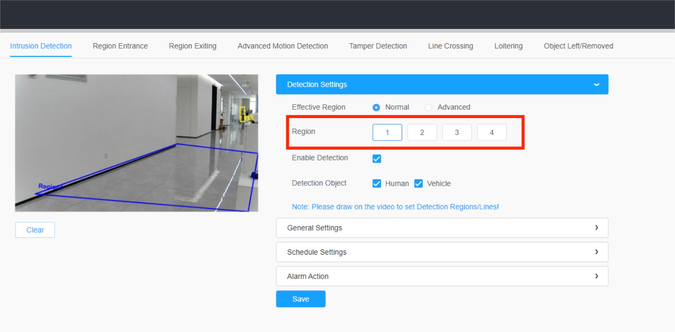Open the Loitering tab
Image resolution: width=675 pixels, height=332 pixels.
[x=508, y=46]
